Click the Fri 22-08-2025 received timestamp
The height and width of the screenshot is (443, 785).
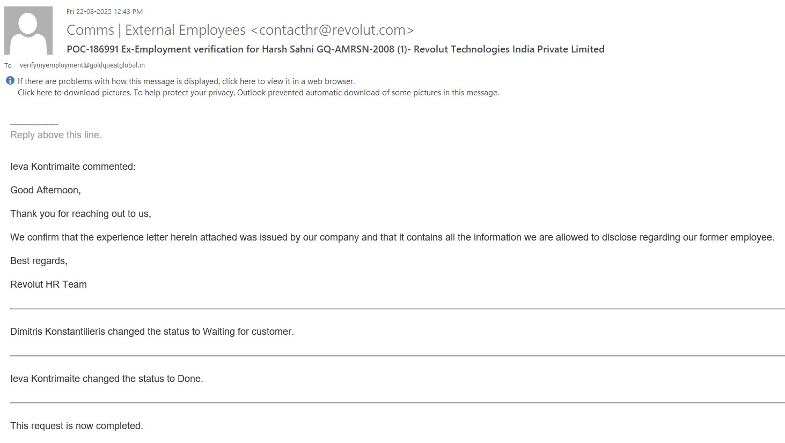[105, 11]
